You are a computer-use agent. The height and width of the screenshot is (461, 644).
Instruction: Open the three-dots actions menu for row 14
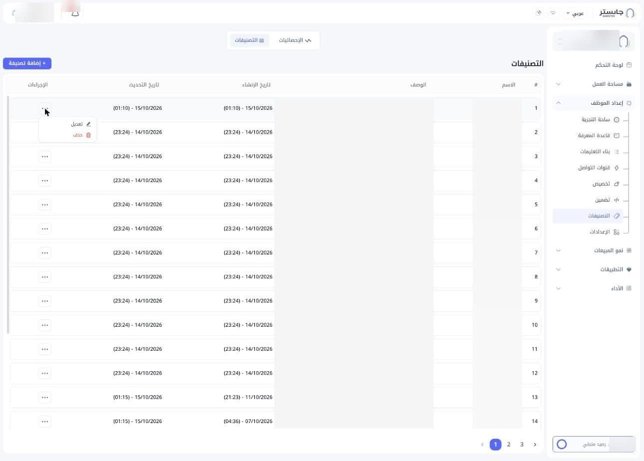click(x=45, y=422)
